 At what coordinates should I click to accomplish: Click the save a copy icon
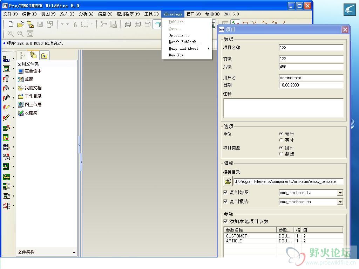pos(50,24)
